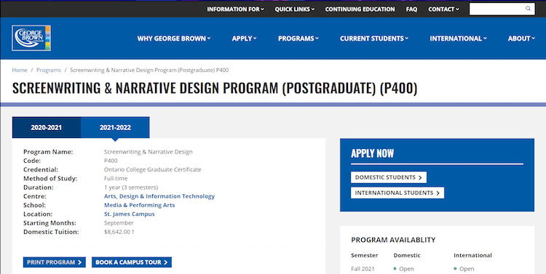Apply as Domestic Students

coord(389,177)
